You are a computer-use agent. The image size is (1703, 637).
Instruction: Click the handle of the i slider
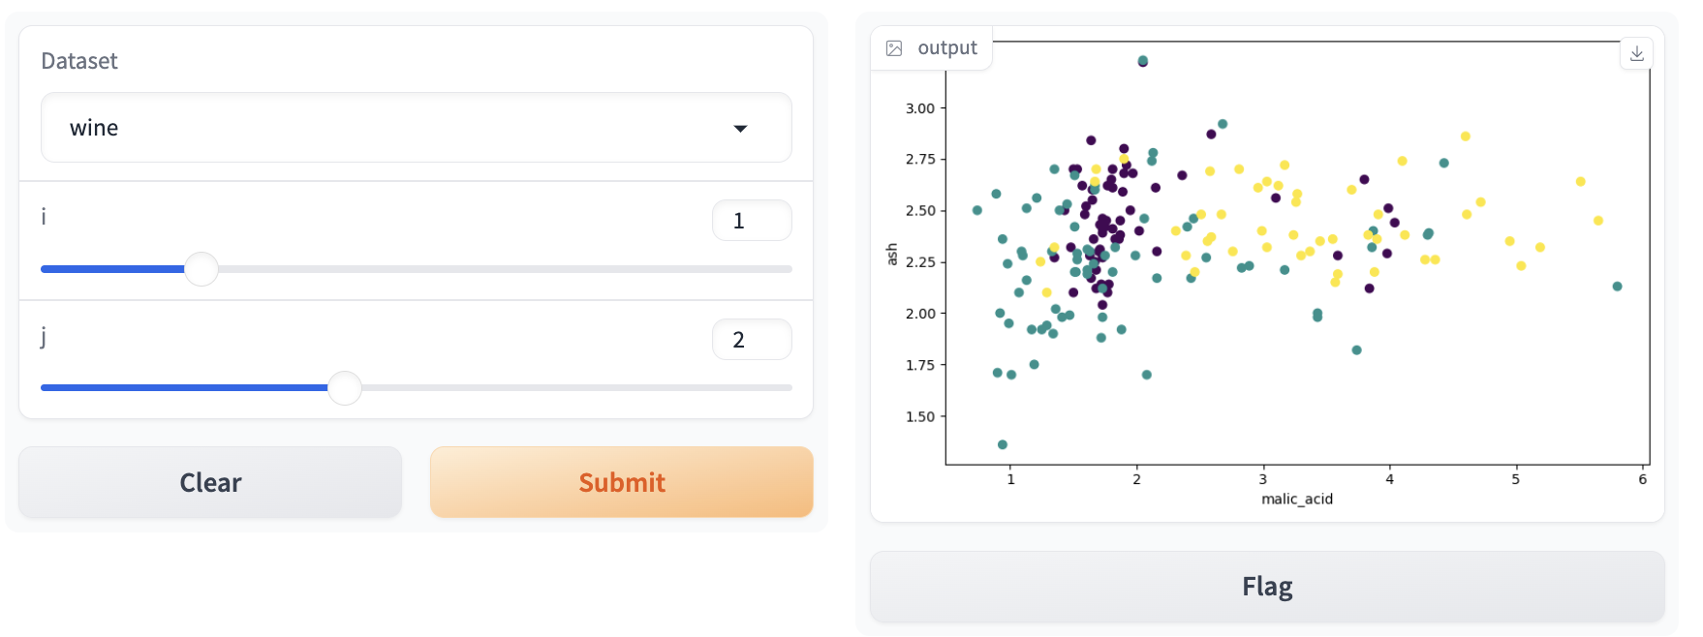[x=201, y=269]
